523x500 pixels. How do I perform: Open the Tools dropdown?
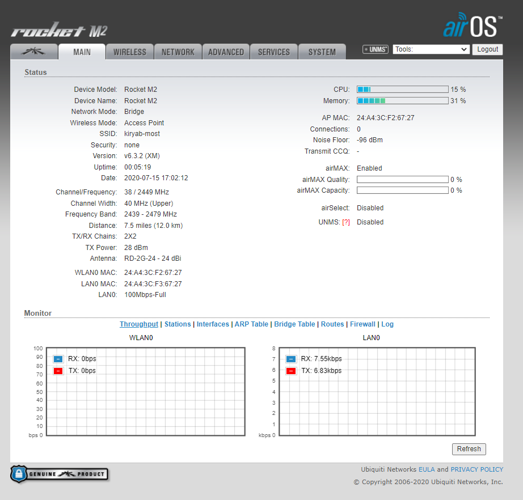click(431, 49)
